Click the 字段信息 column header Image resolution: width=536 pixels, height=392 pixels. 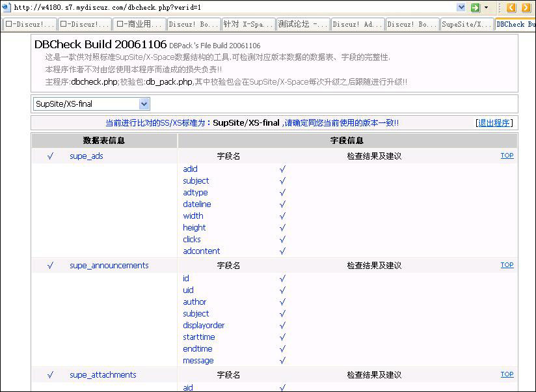point(347,141)
